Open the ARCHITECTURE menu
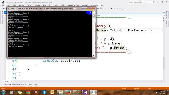The width and height of the screenshot is (169, 95). click(x=74, y=5)
